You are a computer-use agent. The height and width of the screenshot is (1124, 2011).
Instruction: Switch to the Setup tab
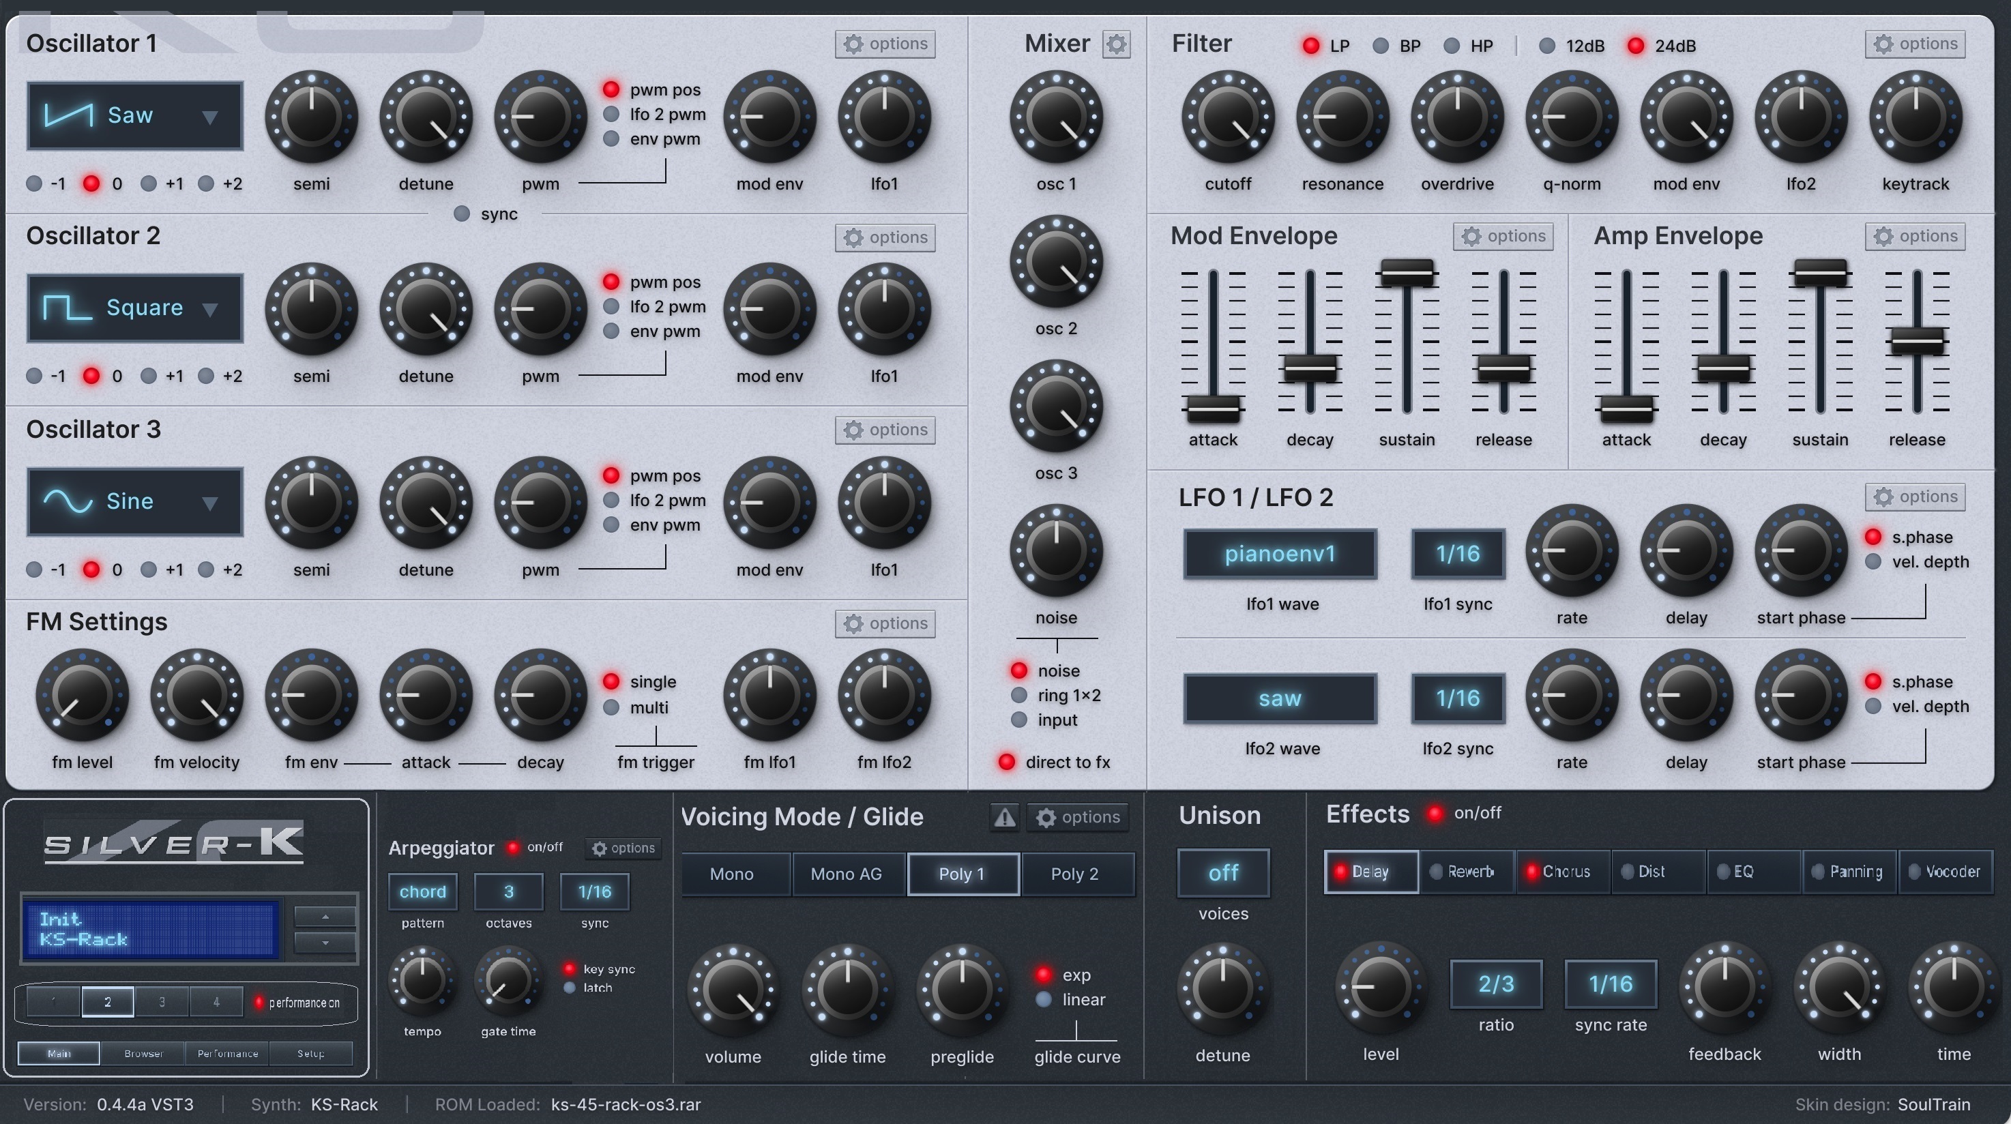pos(310,1054)
